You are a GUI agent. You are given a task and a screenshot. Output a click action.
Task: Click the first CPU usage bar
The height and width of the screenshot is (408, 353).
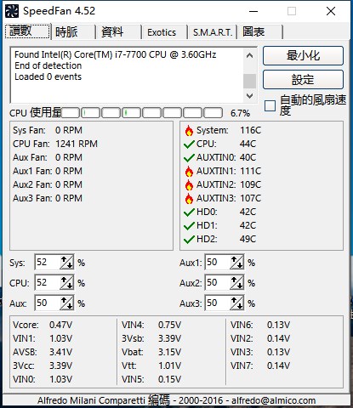point(71,113)
